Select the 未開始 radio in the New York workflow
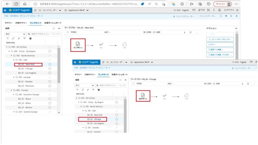Image resolution: width=258 pixels, height=145 pixels. 68,32
